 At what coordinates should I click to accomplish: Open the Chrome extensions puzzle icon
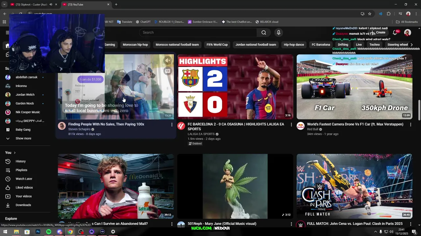click(x=389, y=14)
